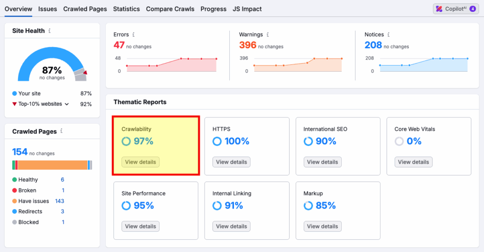Click the International SEO progress ring icon
Viewport: 484px width, 252px height.
point(308,142)
